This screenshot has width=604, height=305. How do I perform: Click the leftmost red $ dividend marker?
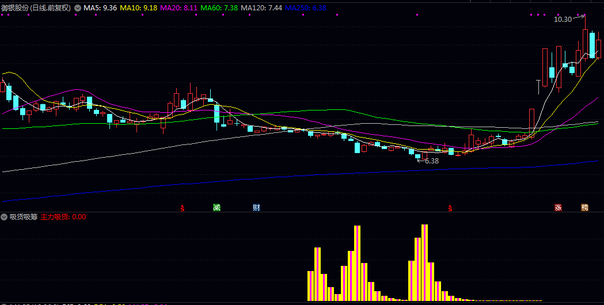coord(183,207)
